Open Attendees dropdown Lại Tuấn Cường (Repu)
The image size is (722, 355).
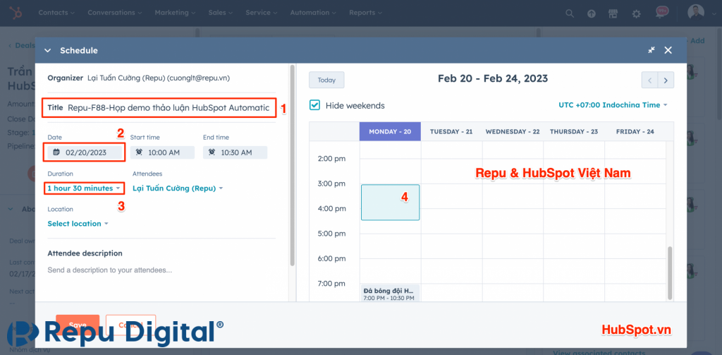click(x=178, y=188)
